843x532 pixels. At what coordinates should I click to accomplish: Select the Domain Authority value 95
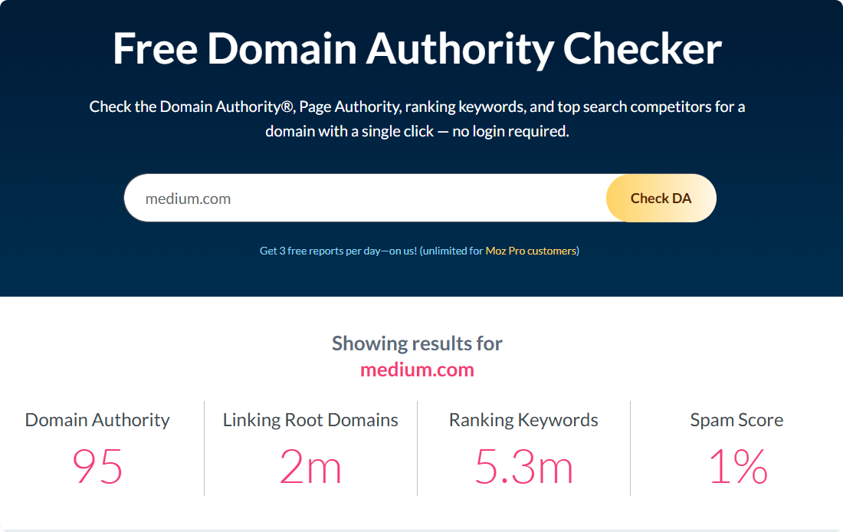(x=97, y=466)
